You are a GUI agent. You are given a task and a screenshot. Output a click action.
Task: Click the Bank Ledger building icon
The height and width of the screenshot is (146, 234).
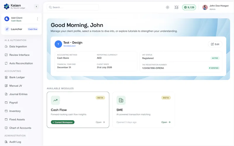[x=6, y=77]
